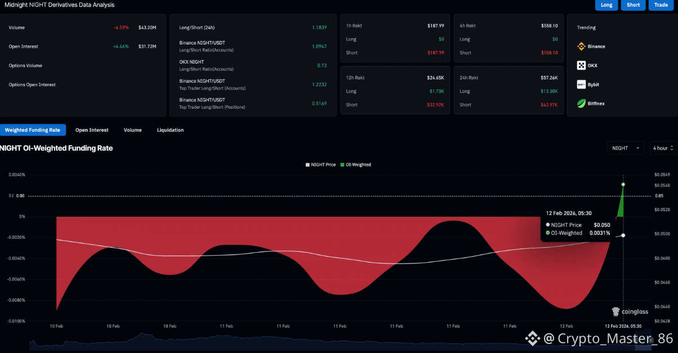This screenshot has width=678, height=353.
Task: Choose the Bybit logo icon
Action: [x=581, y=84]
